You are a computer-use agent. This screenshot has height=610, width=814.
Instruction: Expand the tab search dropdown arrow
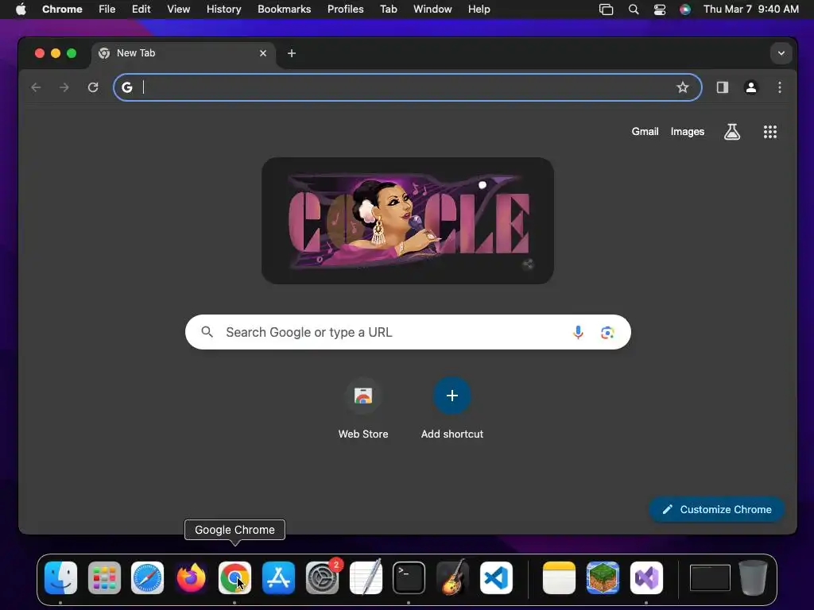[781, 53]
